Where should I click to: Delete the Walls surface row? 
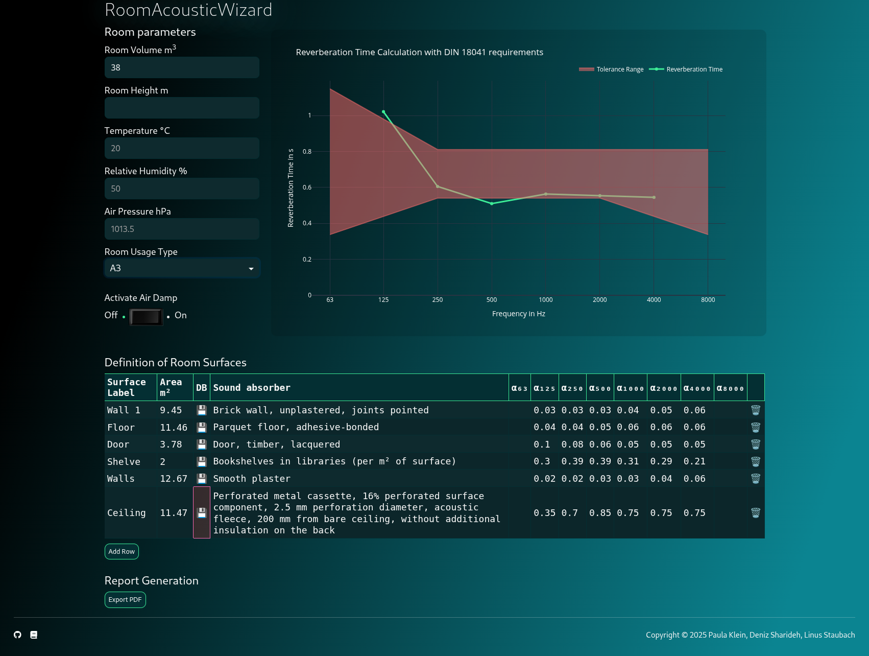pyautogui.click(x=756, y=479)
